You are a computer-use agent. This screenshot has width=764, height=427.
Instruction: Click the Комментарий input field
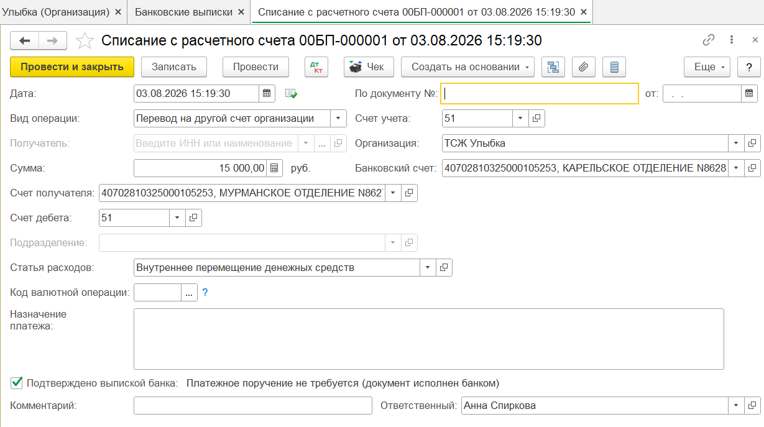tap(253, 406)
